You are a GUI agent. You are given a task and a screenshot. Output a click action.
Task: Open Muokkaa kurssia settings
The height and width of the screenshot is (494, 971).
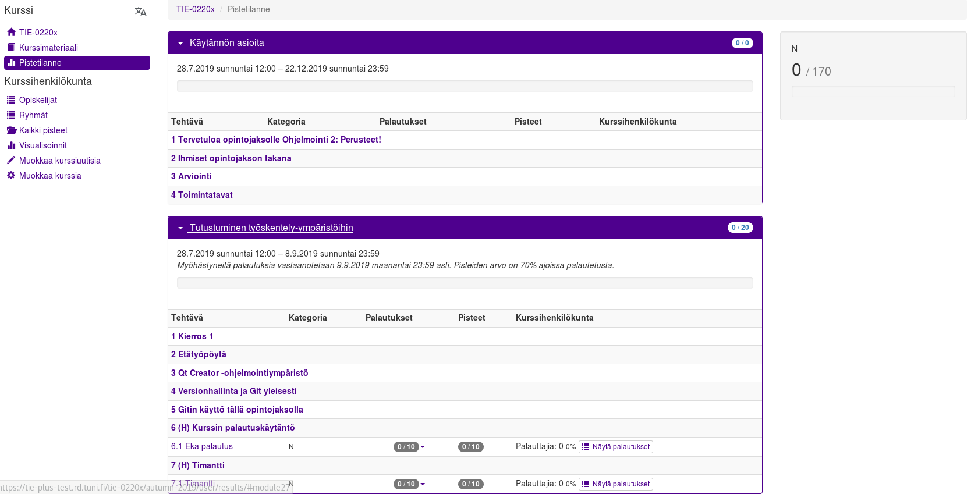50,176
